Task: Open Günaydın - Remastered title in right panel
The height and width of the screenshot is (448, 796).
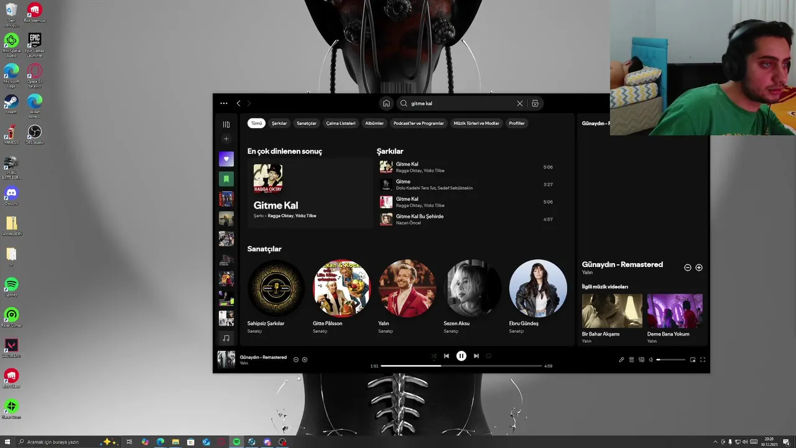Action: [622, 264]
